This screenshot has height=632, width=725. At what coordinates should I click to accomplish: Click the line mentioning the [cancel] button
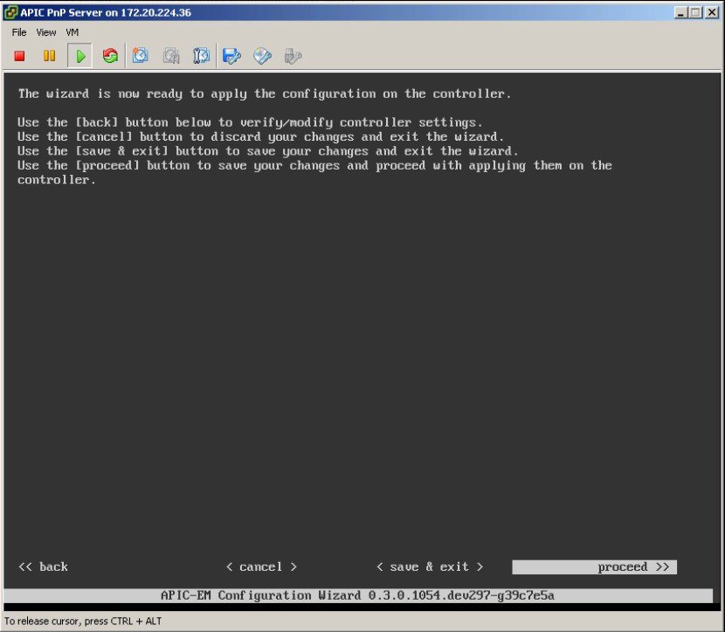coord(261,137)
